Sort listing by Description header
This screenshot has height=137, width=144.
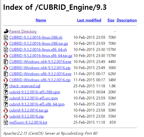127,20
